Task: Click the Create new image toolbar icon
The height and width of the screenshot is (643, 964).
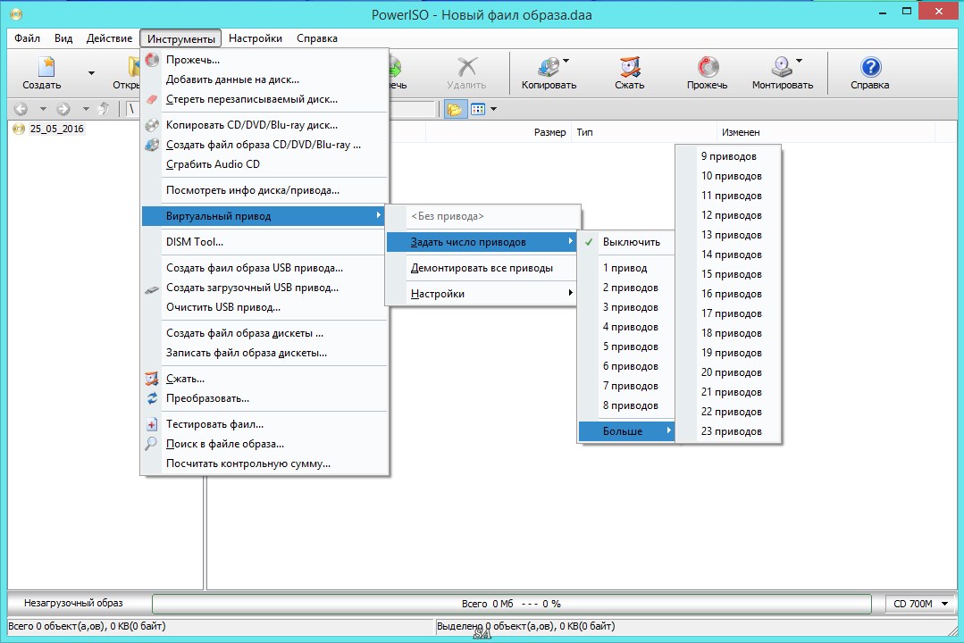Action: (46, 66)
